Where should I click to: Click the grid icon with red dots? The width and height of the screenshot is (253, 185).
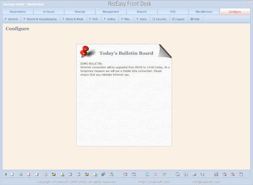point(216,174)
